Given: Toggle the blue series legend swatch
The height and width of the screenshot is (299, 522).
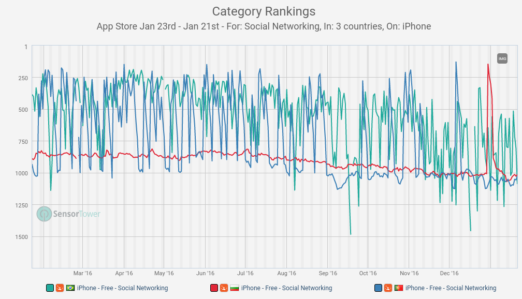Looking at the screenshot, I should pos(378,288).
